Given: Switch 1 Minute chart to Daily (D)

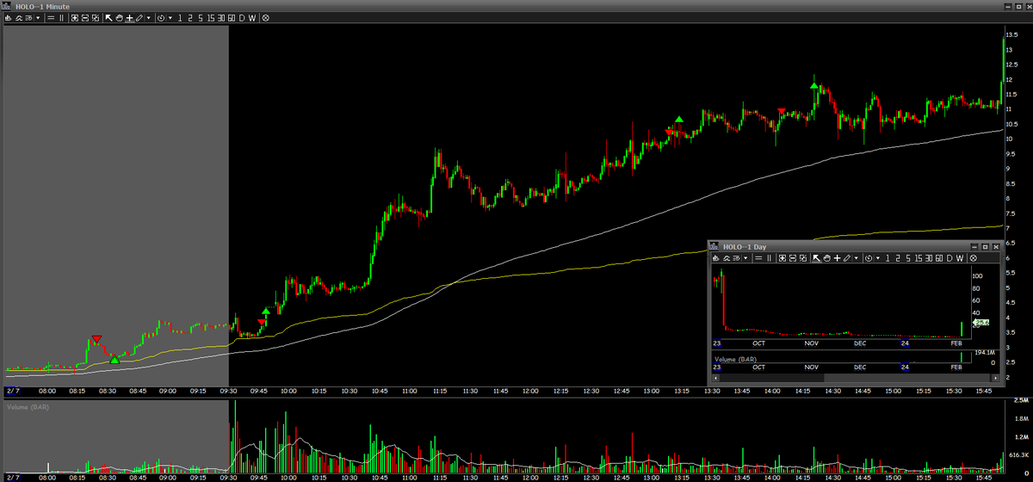Looking at the screenshot, I should (x=242, y=17).
